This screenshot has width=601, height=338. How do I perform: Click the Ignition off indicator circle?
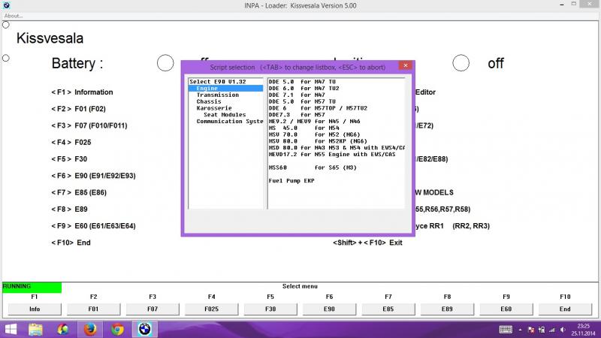[x=461, y=63]
